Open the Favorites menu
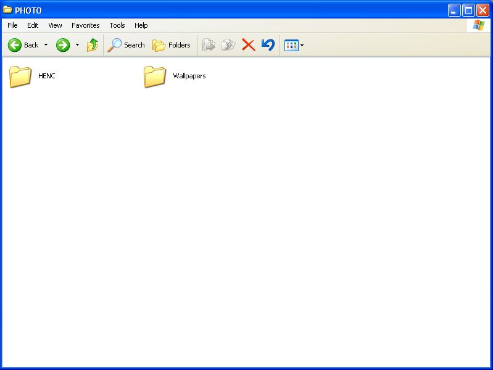This screenshot has width=493, height=370. click(x=86, y=25)
